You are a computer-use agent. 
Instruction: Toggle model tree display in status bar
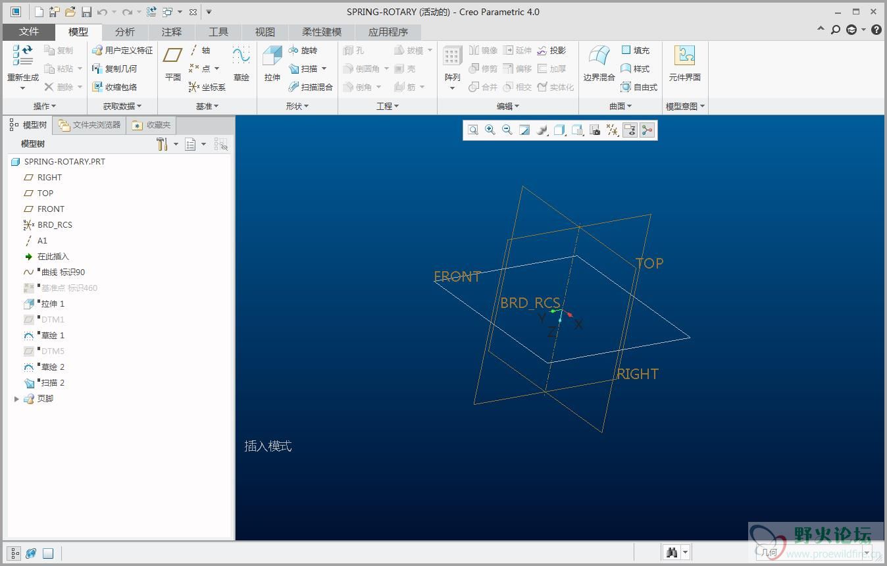14,553
